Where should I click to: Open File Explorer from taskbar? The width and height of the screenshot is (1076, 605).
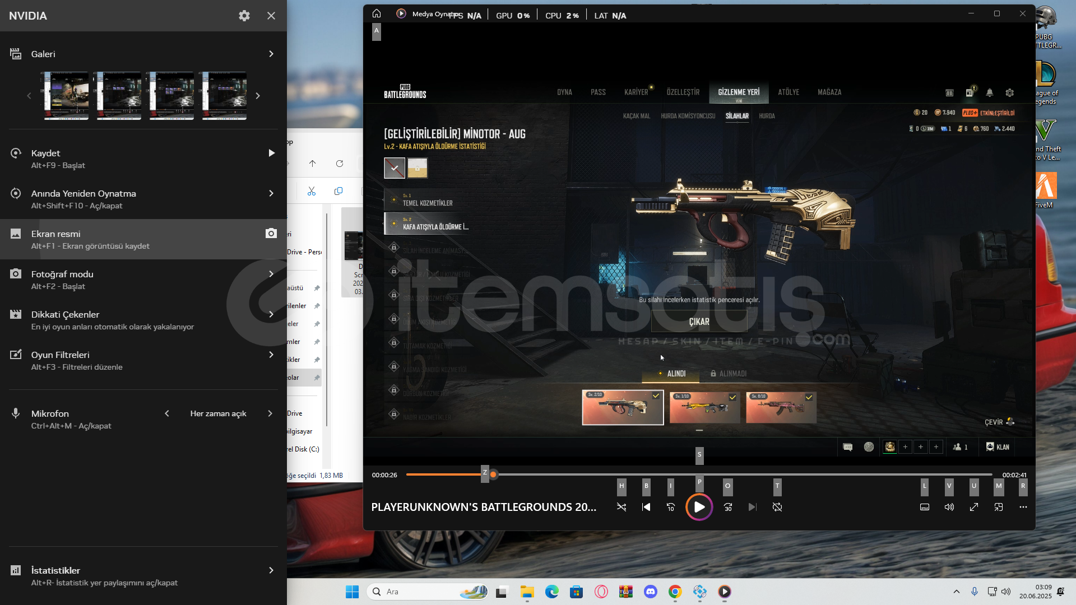[527, 592]
